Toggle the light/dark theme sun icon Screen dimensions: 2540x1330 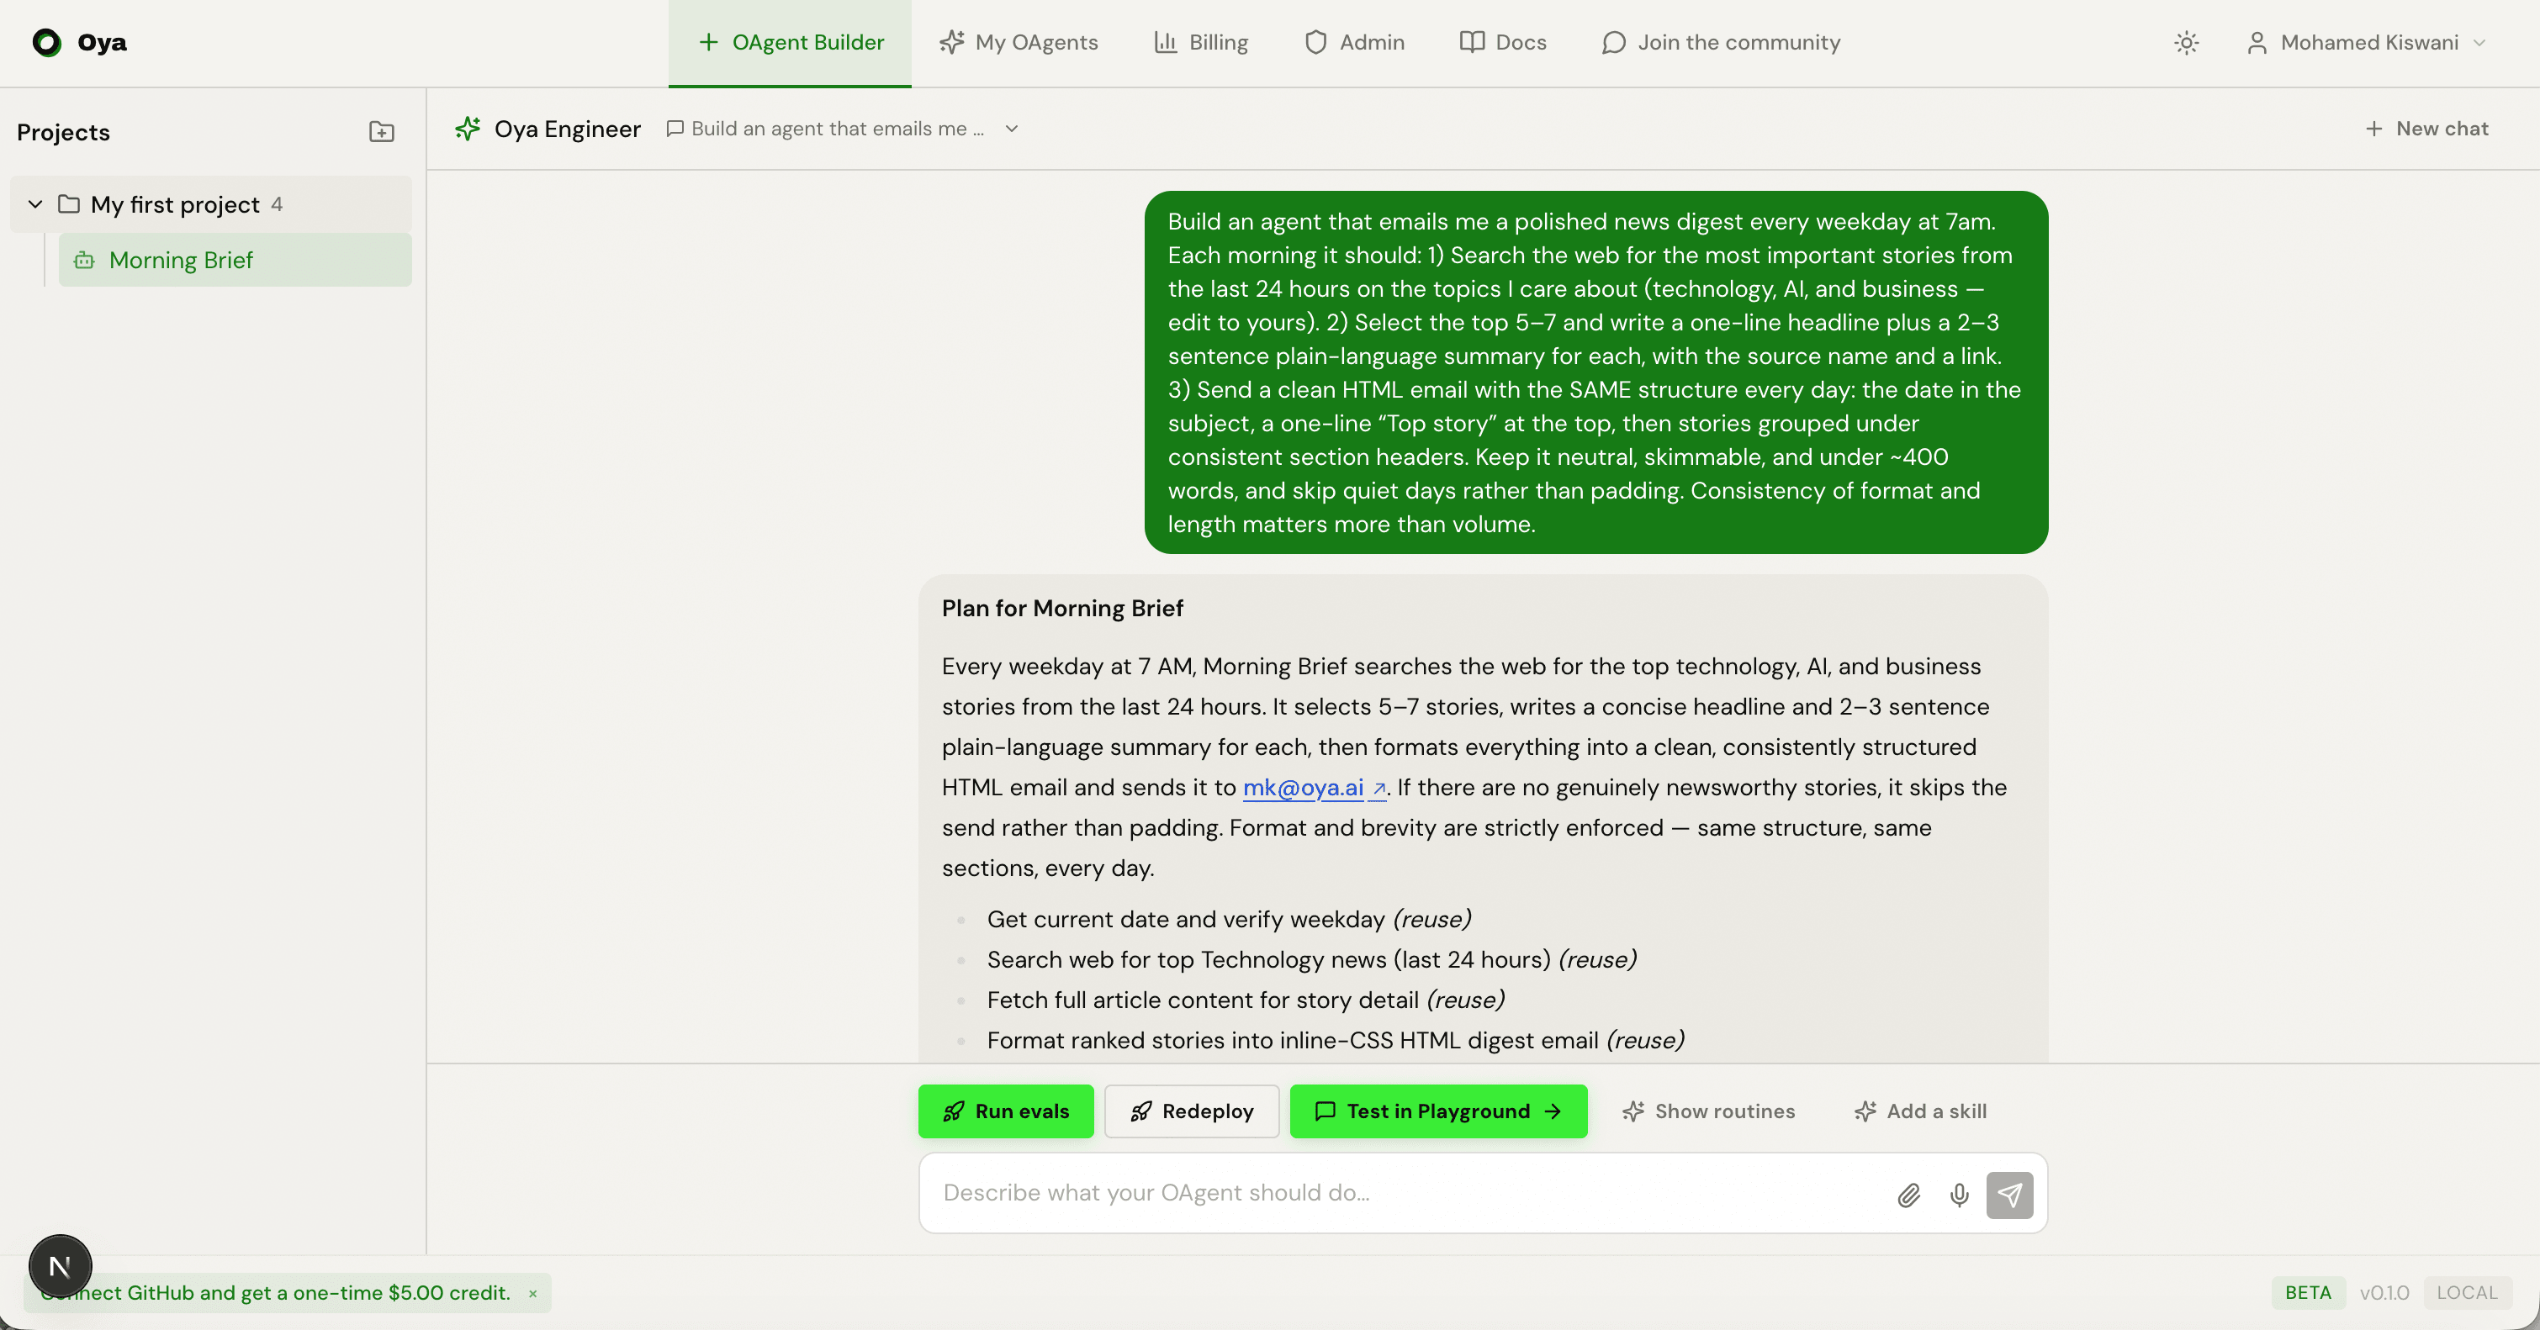point(2186,42)
